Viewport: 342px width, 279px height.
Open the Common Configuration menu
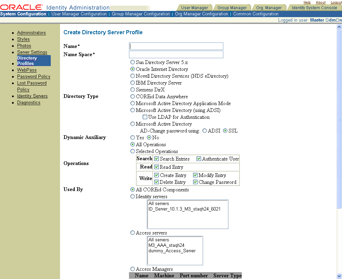point(256,14)
